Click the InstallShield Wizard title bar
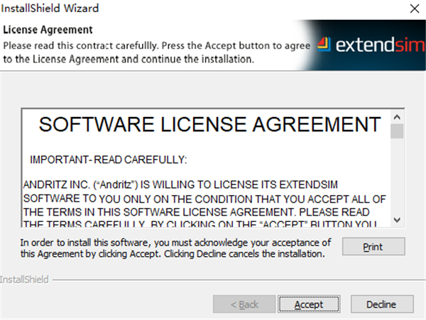426x320 pixels. [177, 10]
